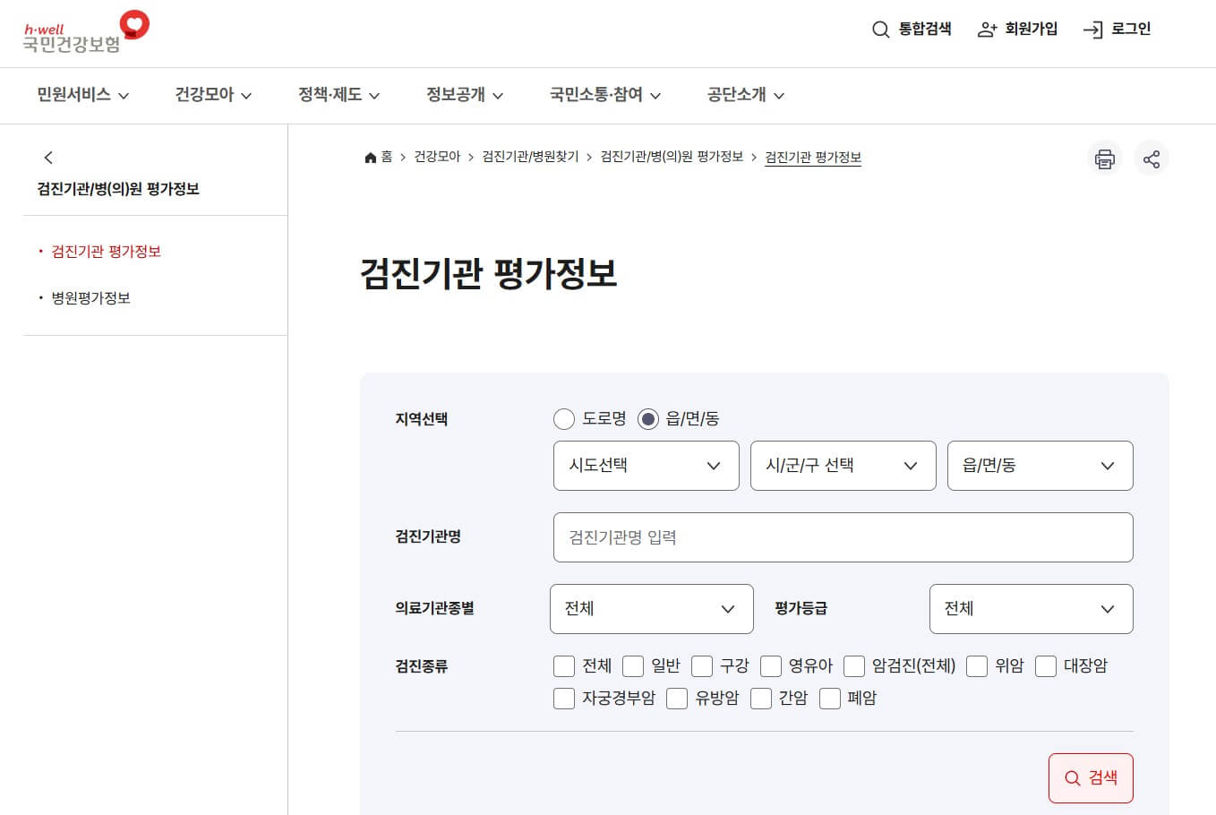Click the h-well 국민건강보험 logo
The width and height of the screenshot is (1216, 815).
click(84, 33)
